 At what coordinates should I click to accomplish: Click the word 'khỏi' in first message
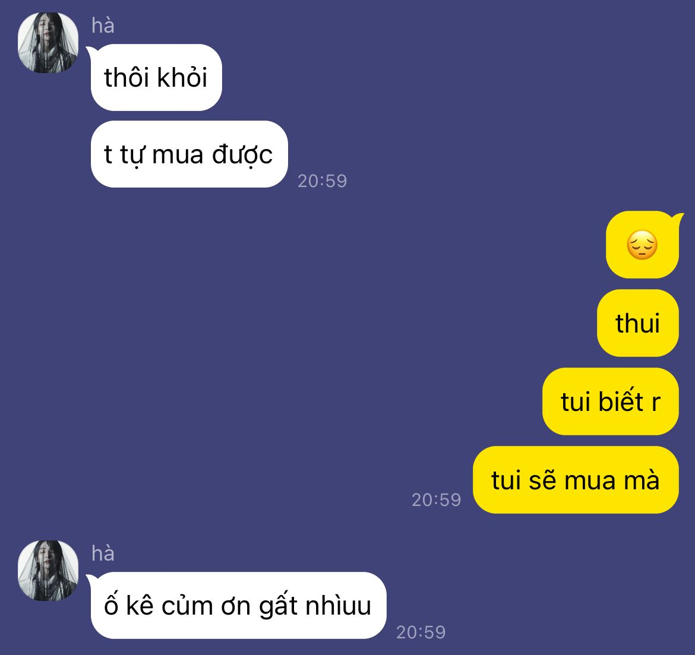coord(182,78)
